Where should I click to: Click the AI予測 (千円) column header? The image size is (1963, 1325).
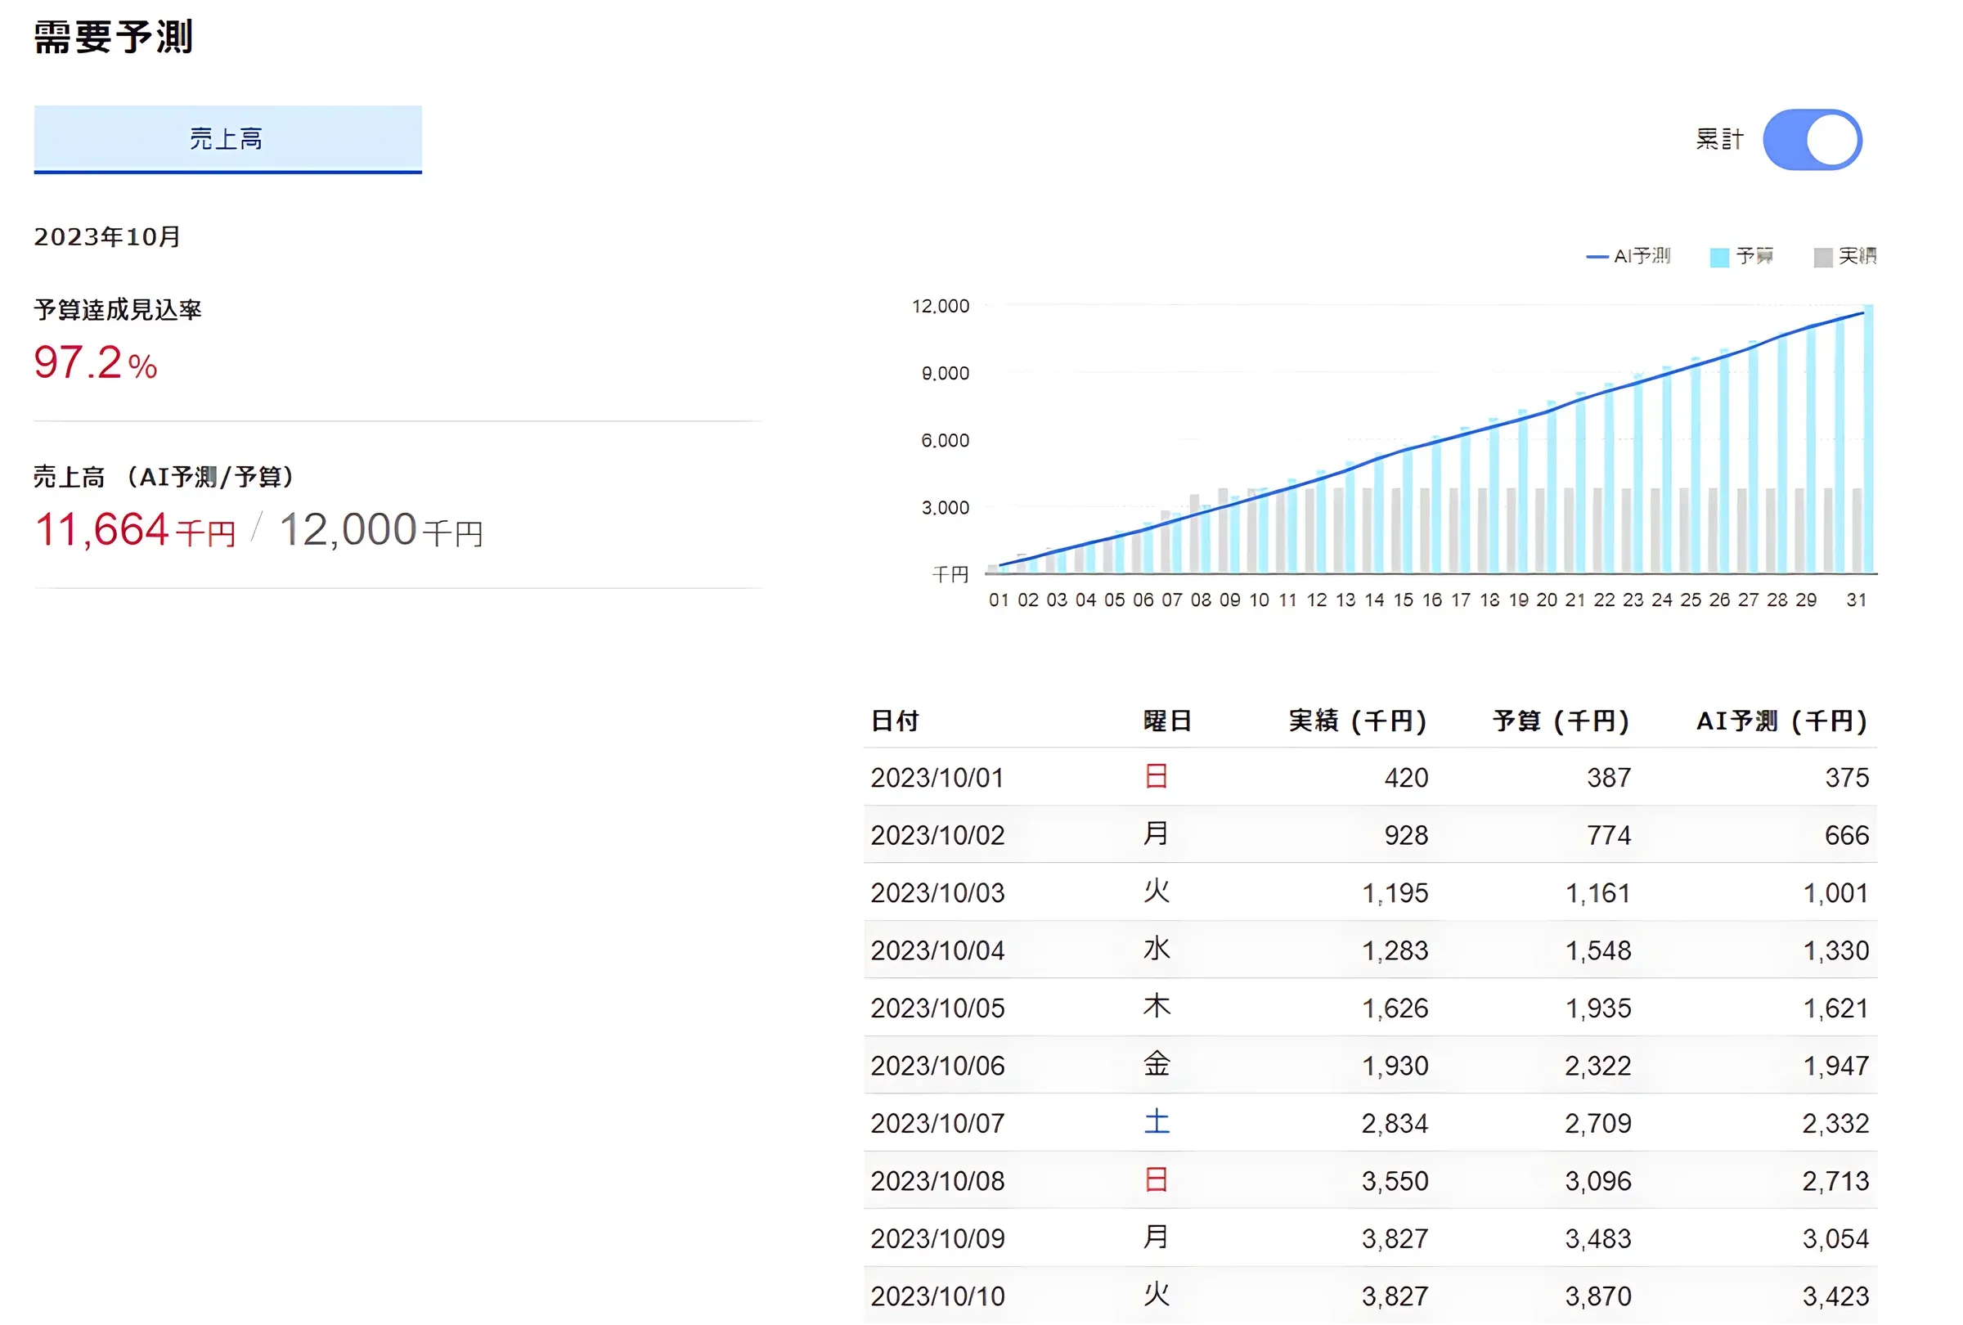pos(1782,721)
